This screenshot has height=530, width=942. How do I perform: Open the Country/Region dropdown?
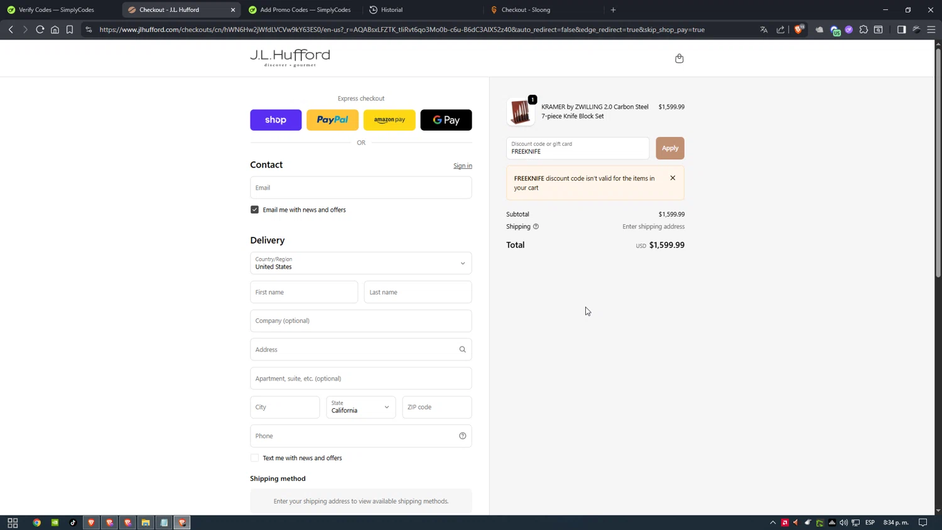point(360,263)
